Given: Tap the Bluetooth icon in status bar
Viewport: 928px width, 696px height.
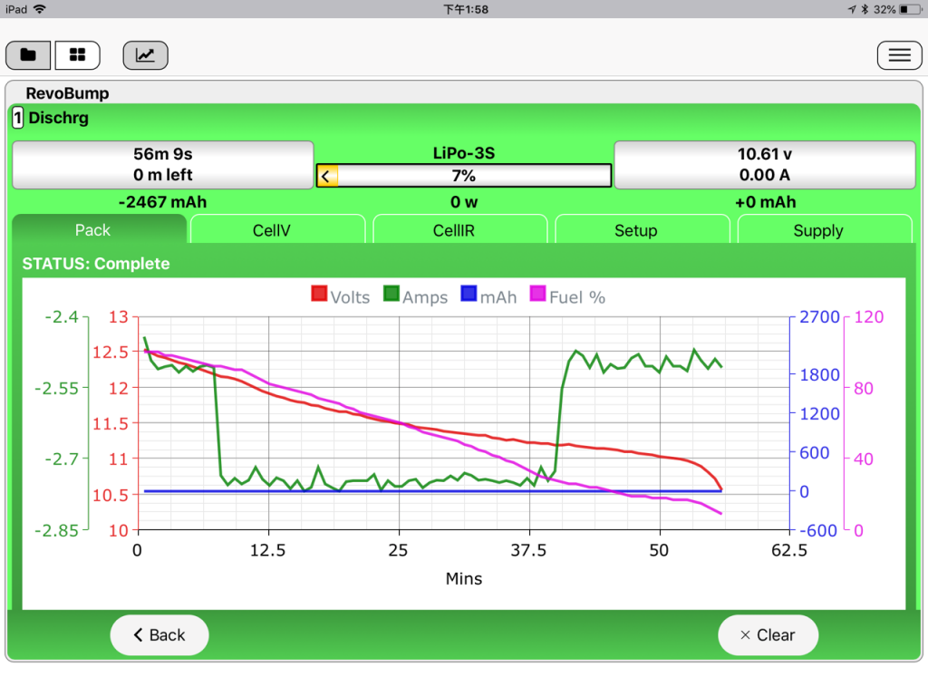Looking at the screenshot, I should pos(865,9).
